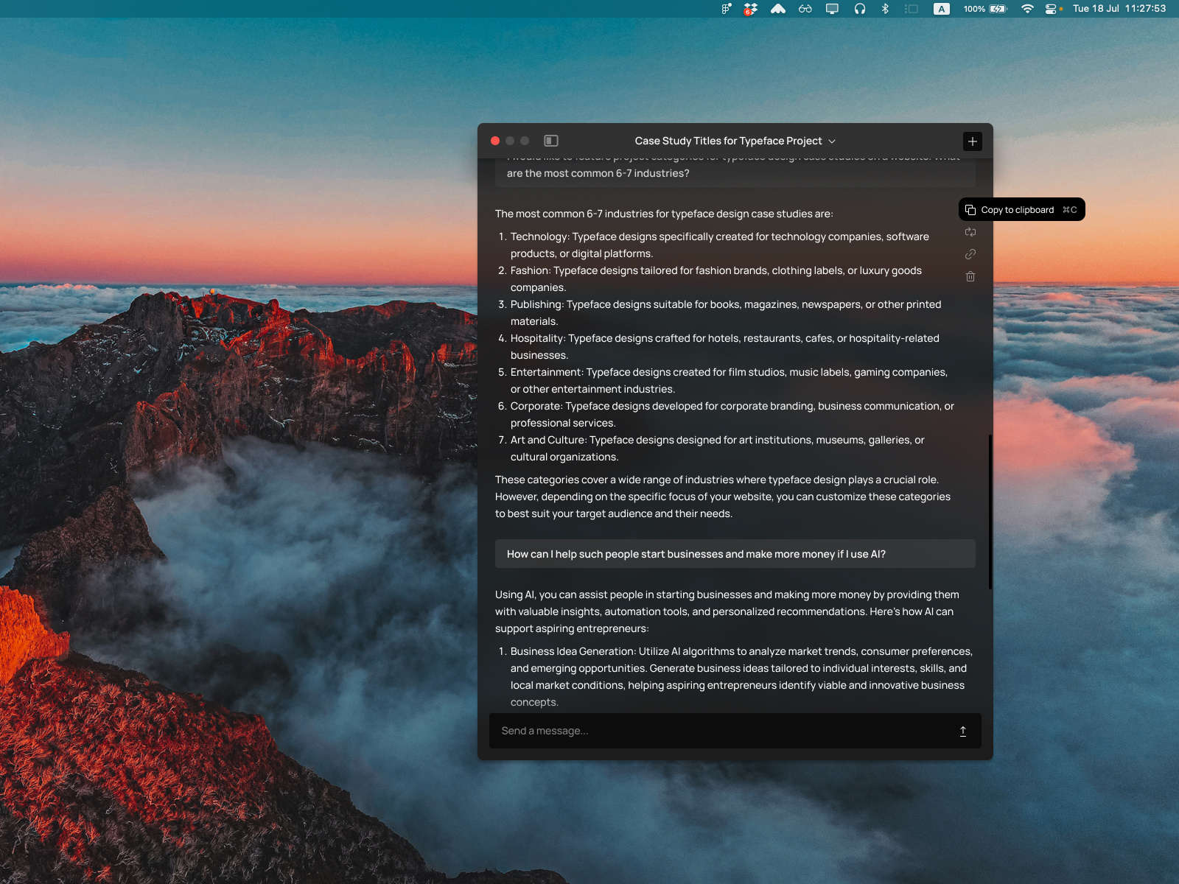
Task: Open the battery status menu showing 100%
Action: pyautogui.click(x=984, y=9)
